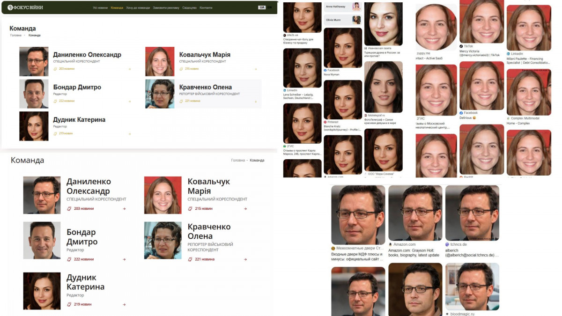Viewport: 562px width, 316px height.
Task: Click the red arrow next to 222 новини
Action: (124, 259)
